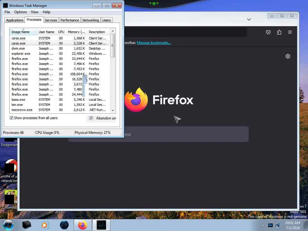Sort processes by Description column header
The image size is (308, 231).
[98, 32]
